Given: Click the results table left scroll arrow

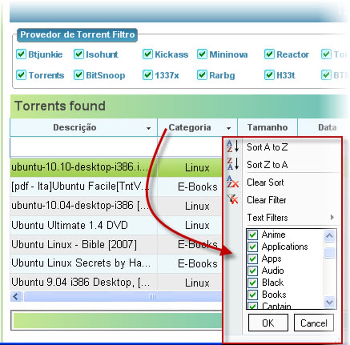Looking at the screenshot, I should tap(16, 297).
